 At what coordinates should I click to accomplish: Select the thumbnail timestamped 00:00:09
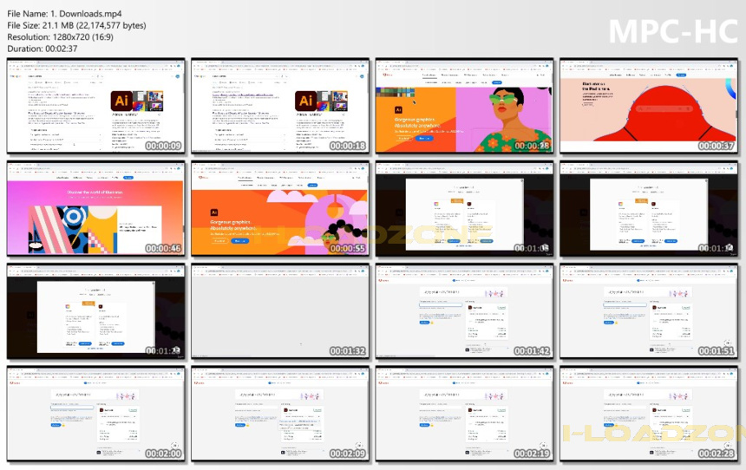coord(95,106)
